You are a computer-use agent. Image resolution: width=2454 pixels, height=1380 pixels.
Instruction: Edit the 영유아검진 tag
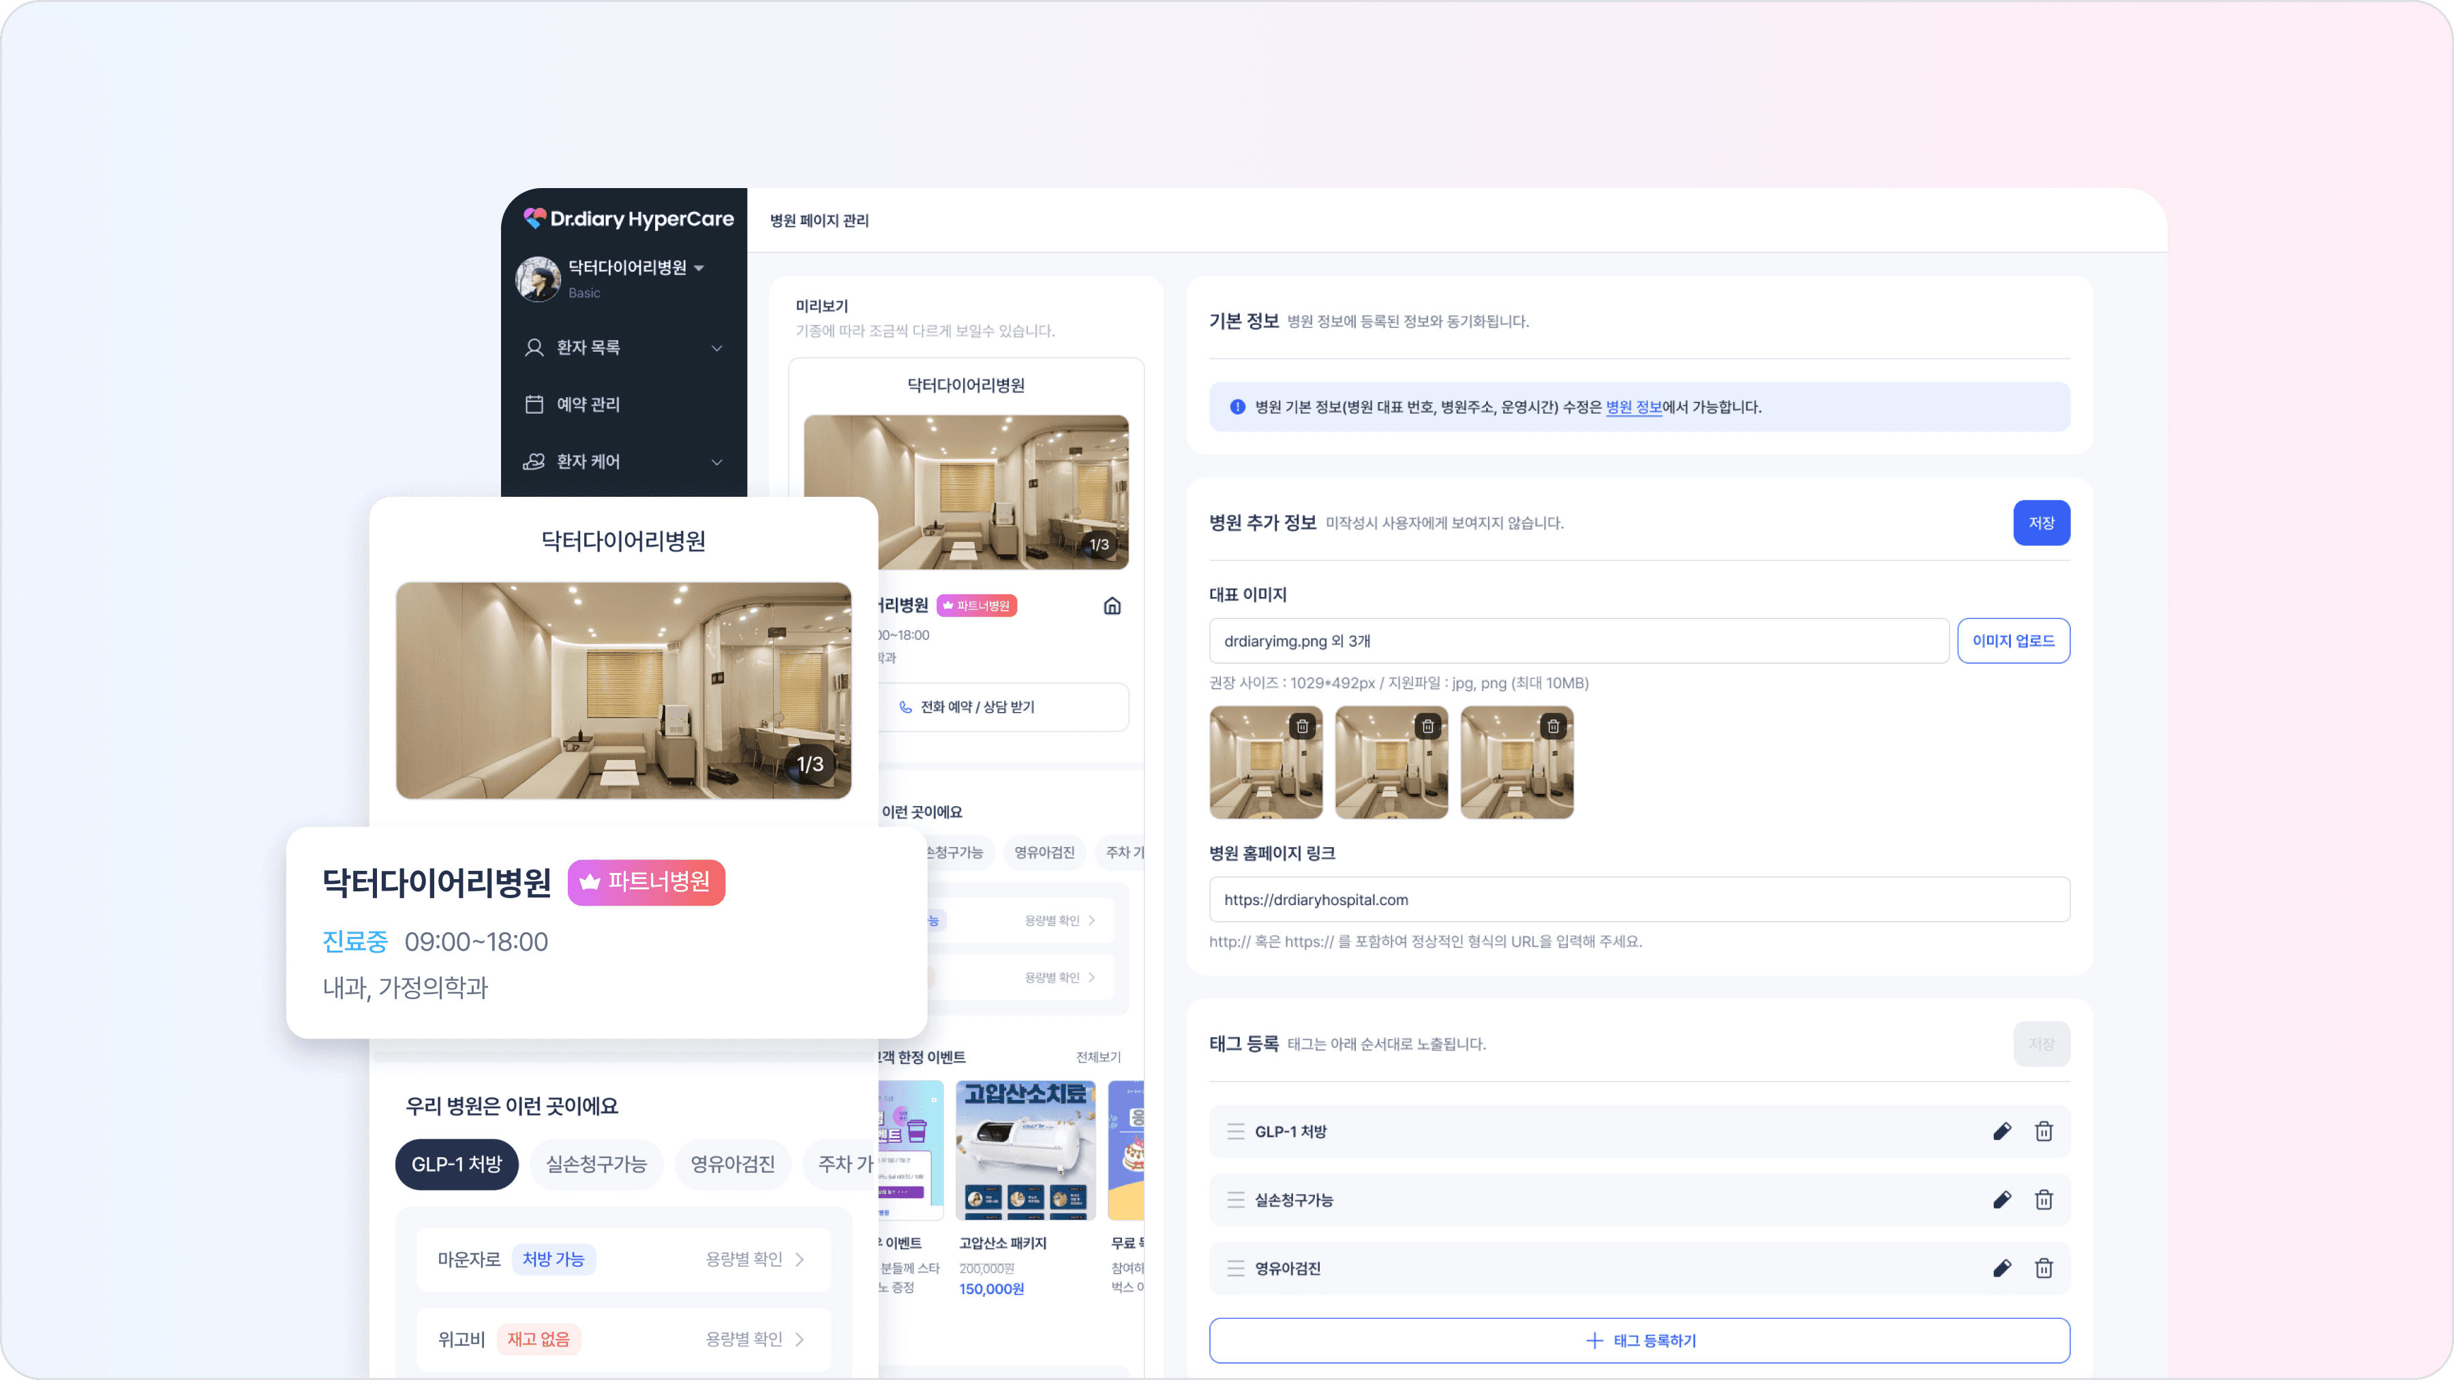[2001, 1268]
